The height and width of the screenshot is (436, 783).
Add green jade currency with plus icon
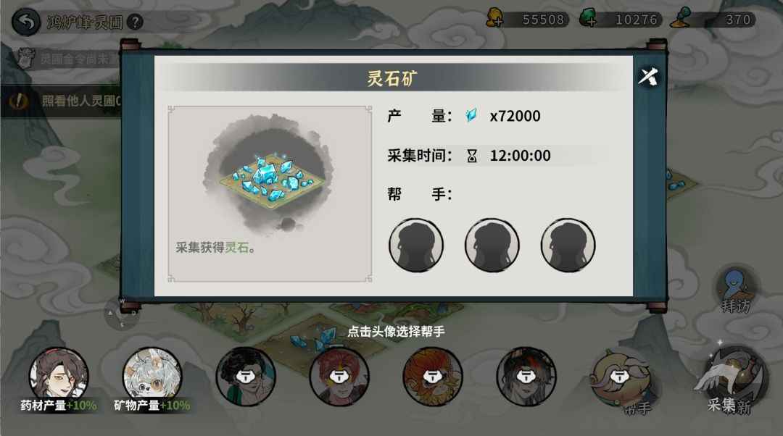point(589,18)
